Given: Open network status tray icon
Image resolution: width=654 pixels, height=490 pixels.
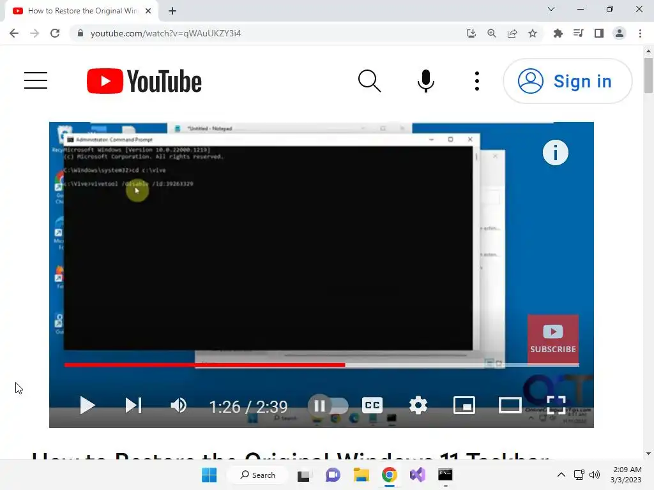Looking at the screenshot, I should click(x=579, y=475).
